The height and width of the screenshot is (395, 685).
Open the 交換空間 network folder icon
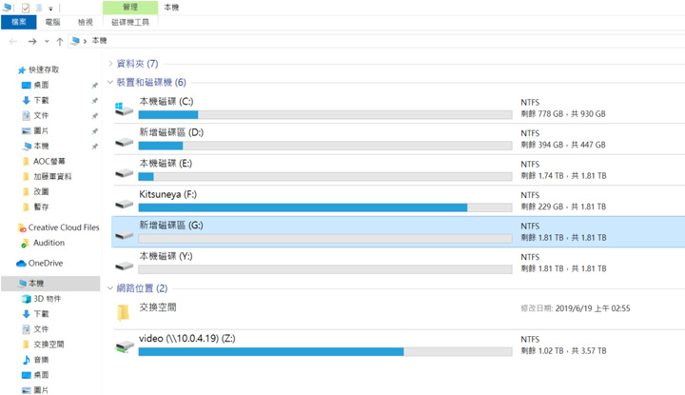[124, 312]
